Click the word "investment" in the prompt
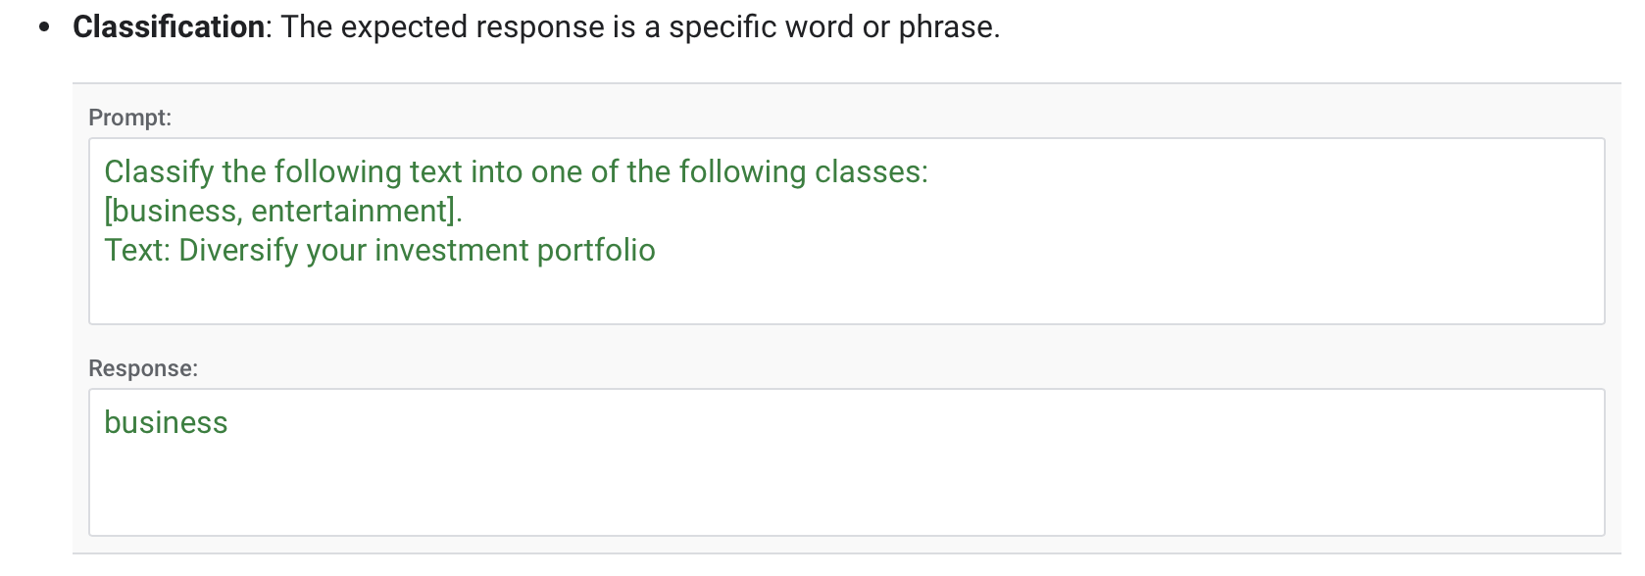 coord(452,250)
